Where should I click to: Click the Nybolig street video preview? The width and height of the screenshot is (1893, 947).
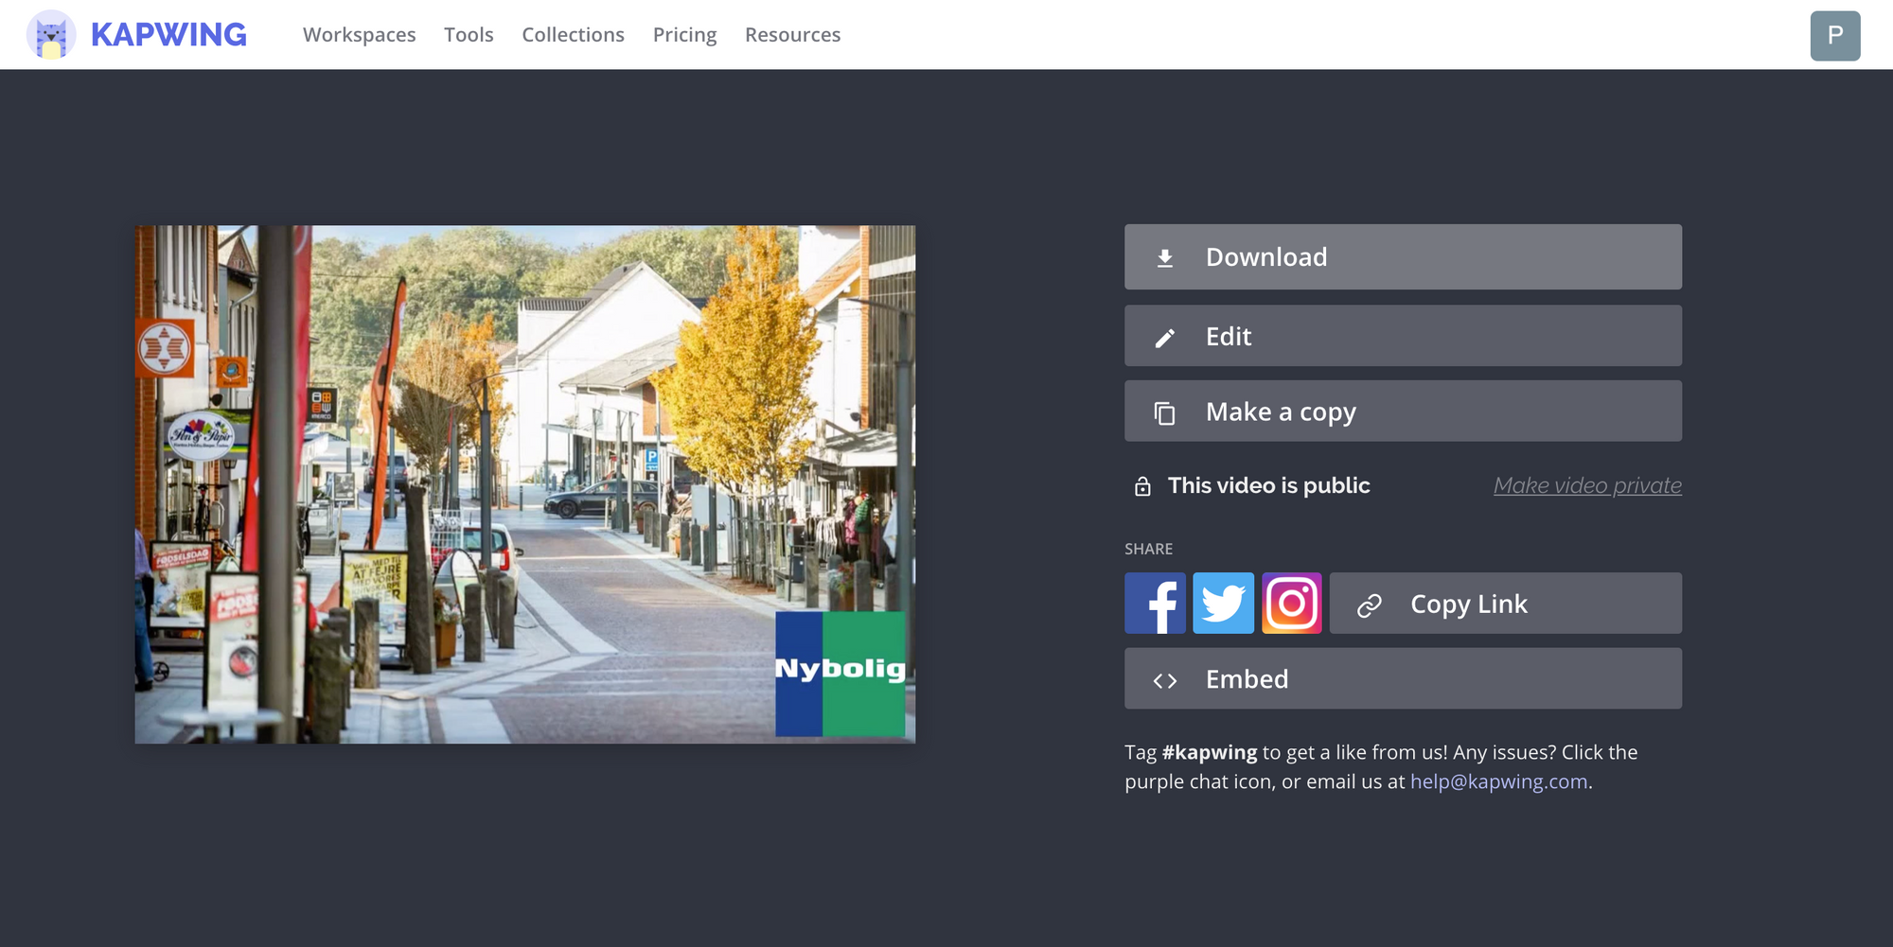coord(524,483)
